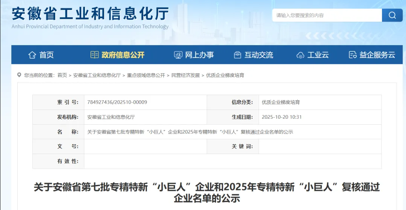Screen dimensions: 406x210
Task: Click the location pin icon in breadcrumb
Action: 19,75
